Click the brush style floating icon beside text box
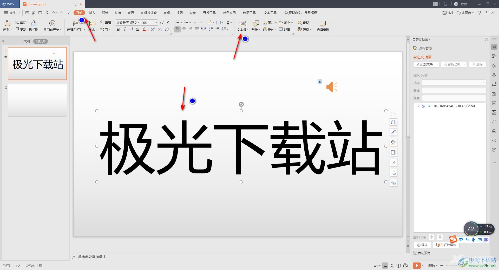 [x=393, y=132]
